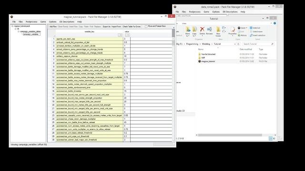The image size is (305, 171).
Task: Click magnar_tutorial pack file icon
Action: (199, 61)
